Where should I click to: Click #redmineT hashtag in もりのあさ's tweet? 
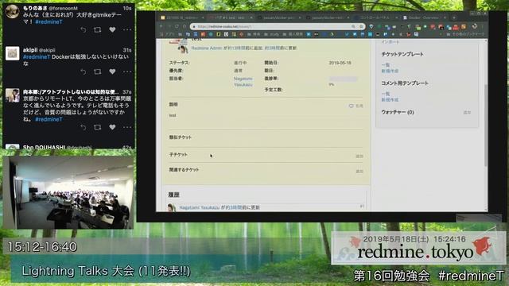click(49, 21)
